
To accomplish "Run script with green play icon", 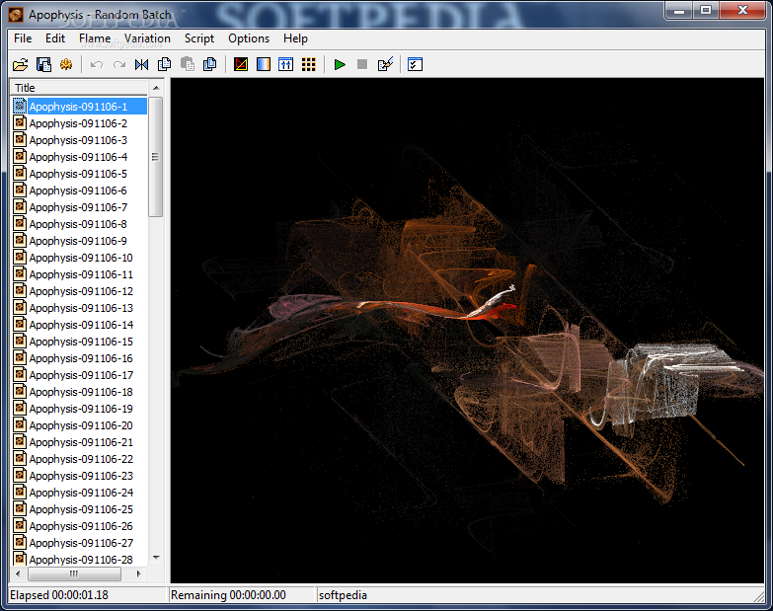I will click(340, 64).
